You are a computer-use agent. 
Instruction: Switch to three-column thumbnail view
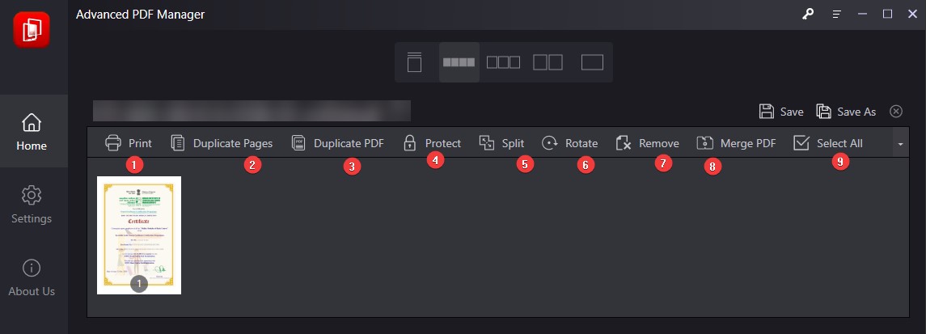pyautogui.click(x=503, y=62)
